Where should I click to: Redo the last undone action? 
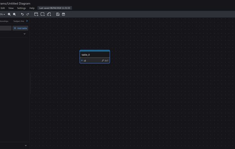click(28, 14)
